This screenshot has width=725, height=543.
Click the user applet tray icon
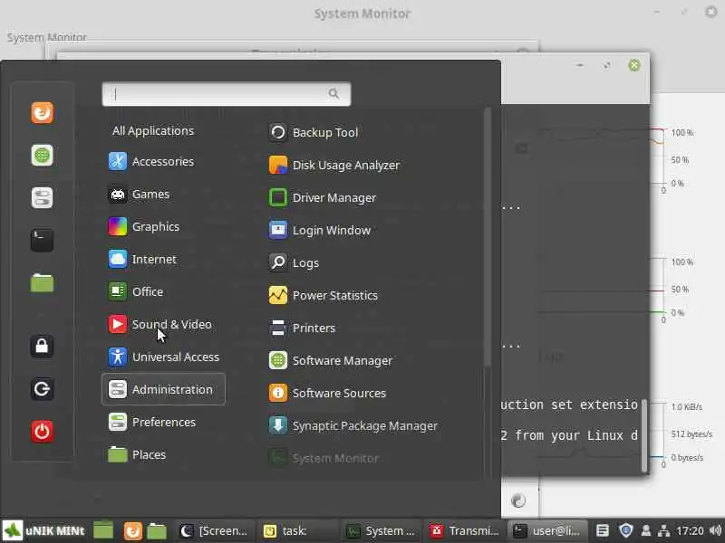pyautogui.click(x=646, y=531)
